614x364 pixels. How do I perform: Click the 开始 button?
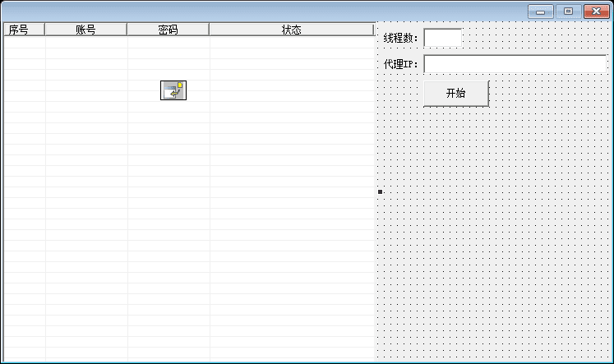(x=456, y=93)
